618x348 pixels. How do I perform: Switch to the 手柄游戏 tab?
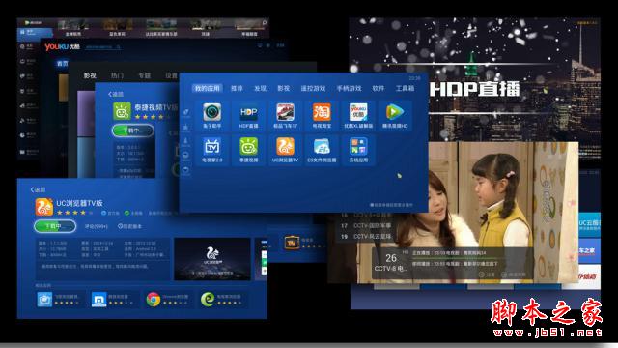coord(349,88)
